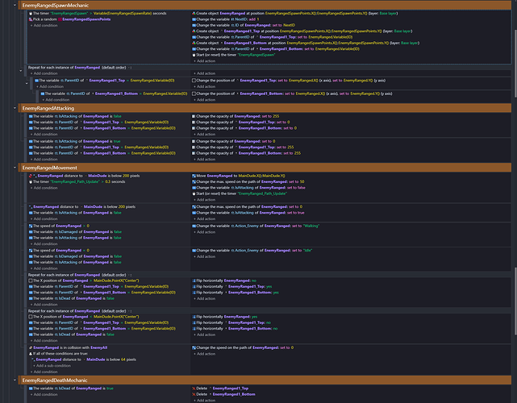Click the vertical scrollbar of the events sheet
Image resolution: width=517 pixels, height=403 pixels.
(515, 64)
